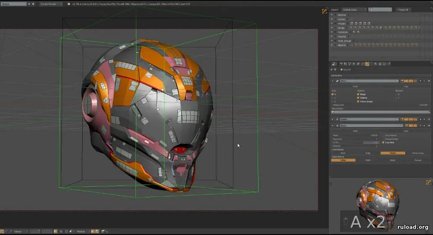
Task: Toggle the Clipping option checkbox
Action: (x=358, y=98)
